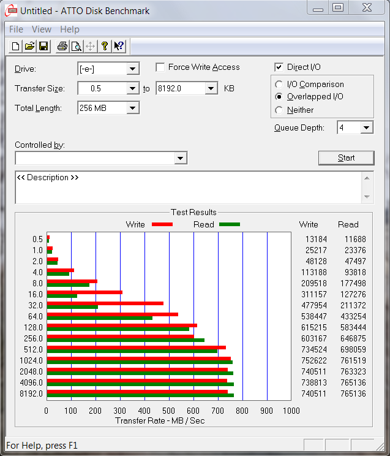Open the View menu
This screenshot has width=390, height=456.
(42, 29)
